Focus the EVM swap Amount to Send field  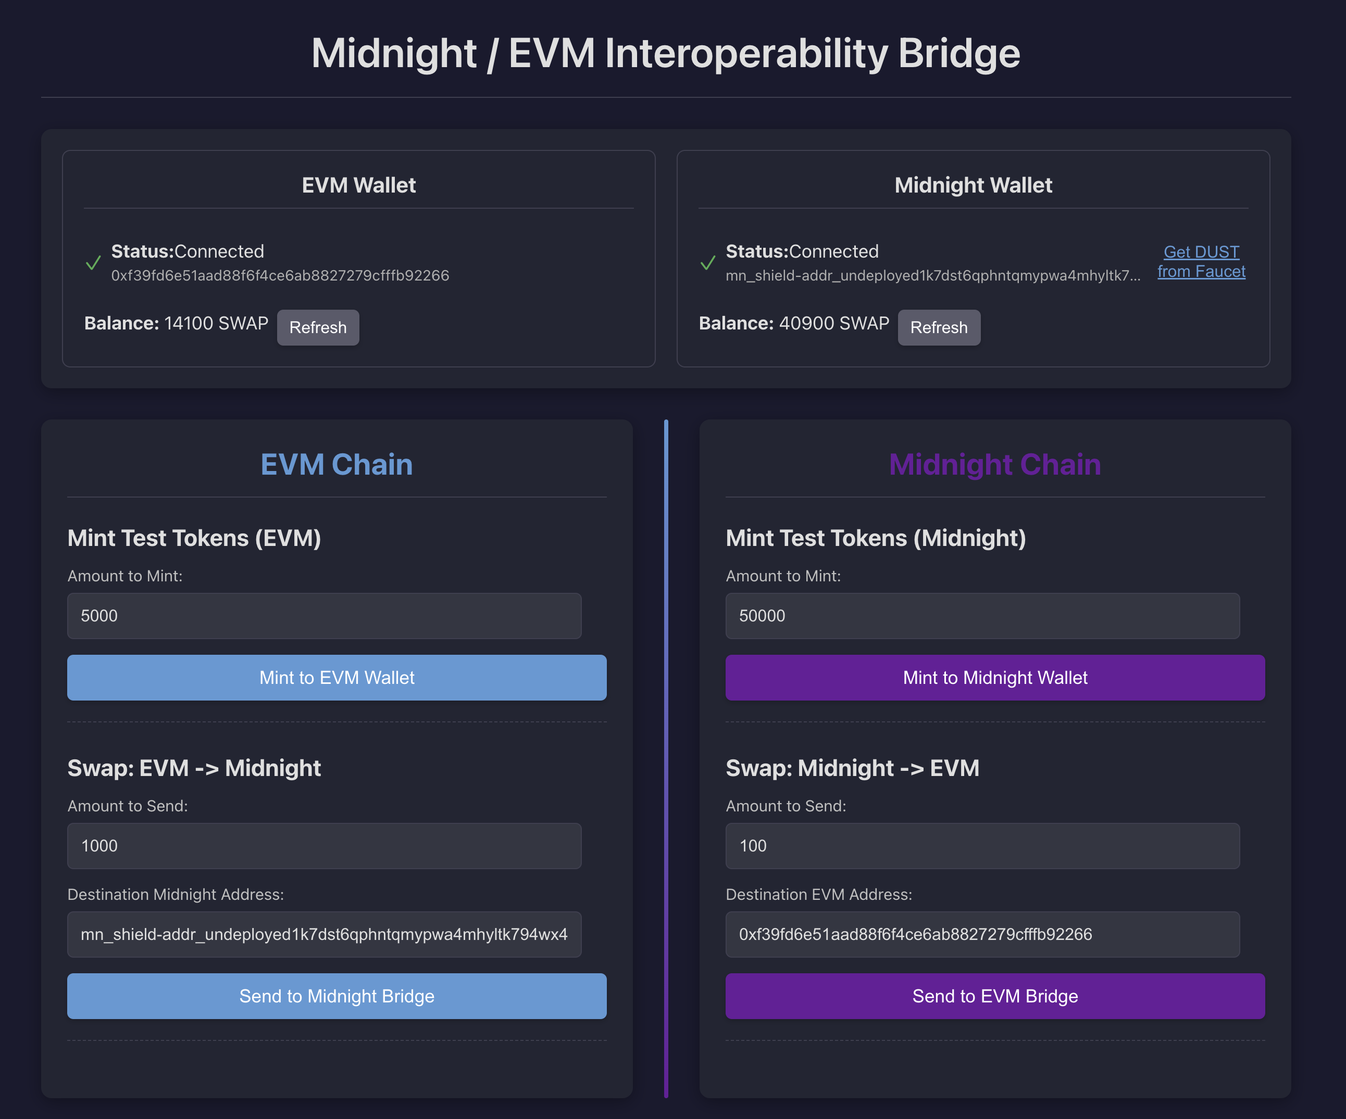click(x=325, y=845)
